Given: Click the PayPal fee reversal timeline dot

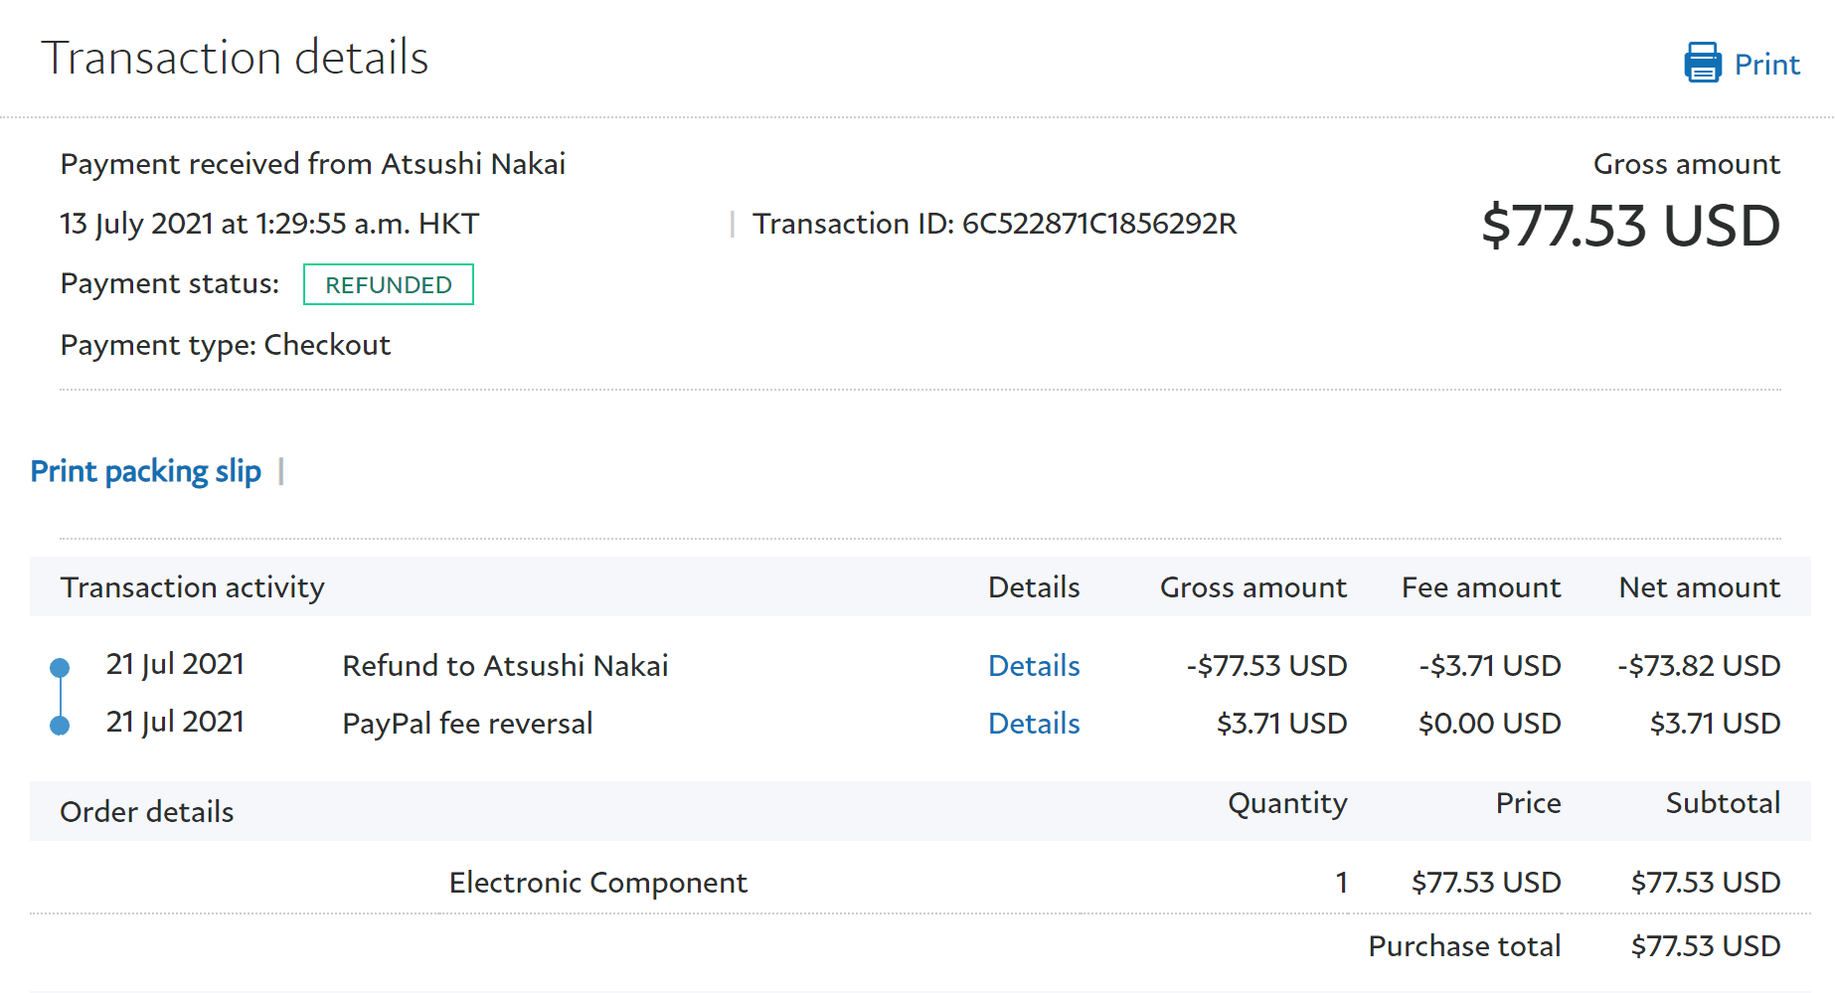Looking at the screenshot, I should (60, 726).
